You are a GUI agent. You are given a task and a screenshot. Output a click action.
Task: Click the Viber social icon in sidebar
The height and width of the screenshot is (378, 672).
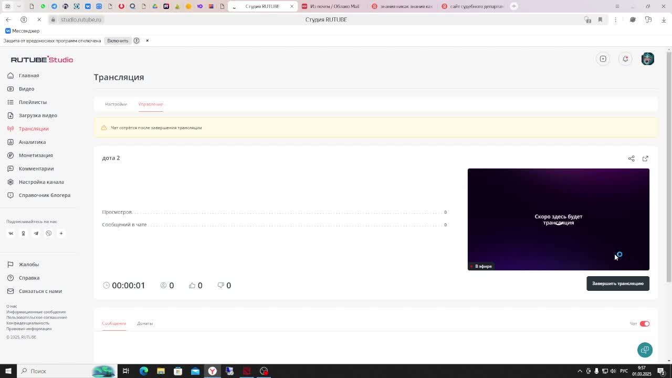pos(48,233)
